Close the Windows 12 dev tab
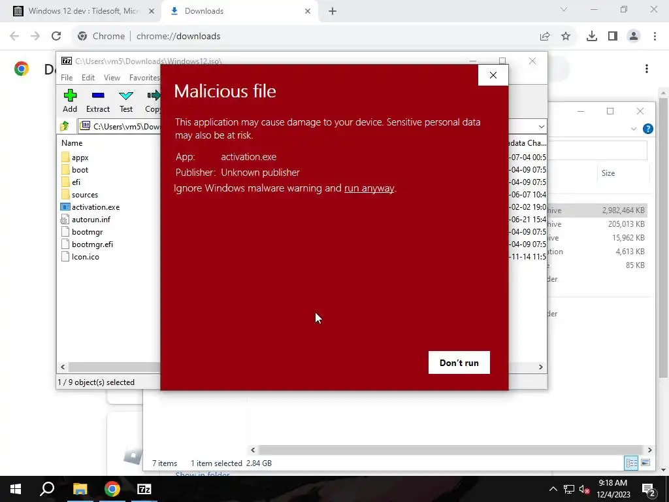The image size is (669, 502). click(x=152, y=11)
